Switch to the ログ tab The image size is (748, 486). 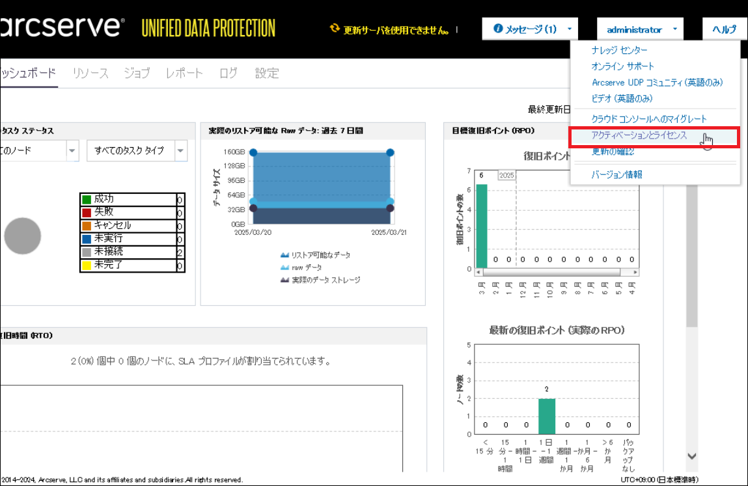(229, 73)
